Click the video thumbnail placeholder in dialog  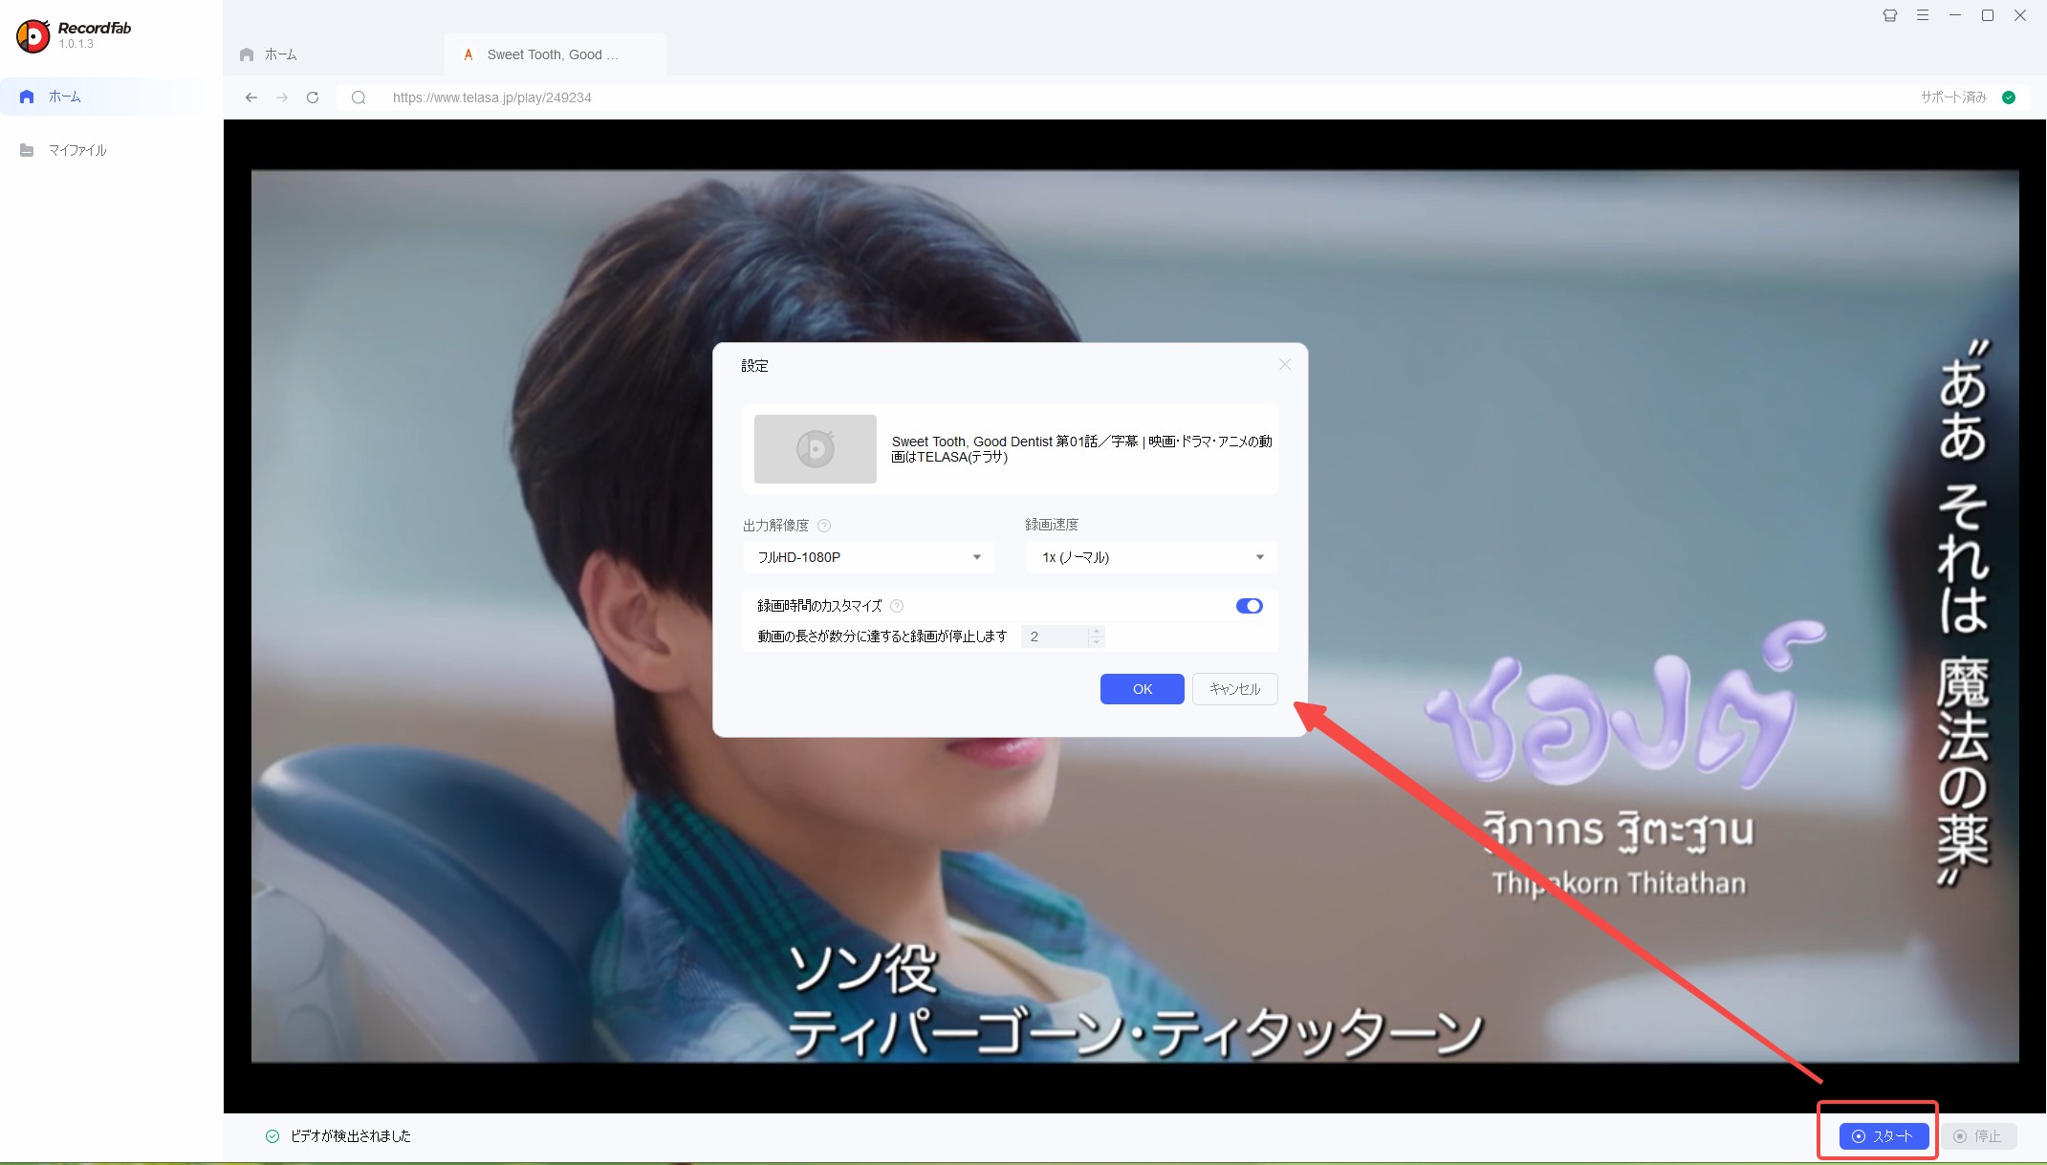pos(816,449)
